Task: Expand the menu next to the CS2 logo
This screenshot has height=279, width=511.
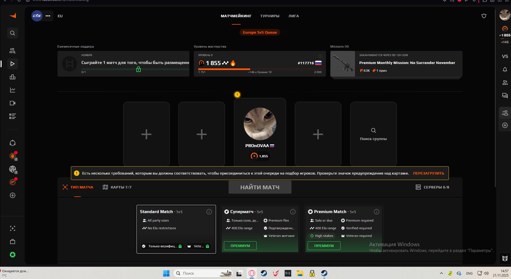Action: point(48,16)
